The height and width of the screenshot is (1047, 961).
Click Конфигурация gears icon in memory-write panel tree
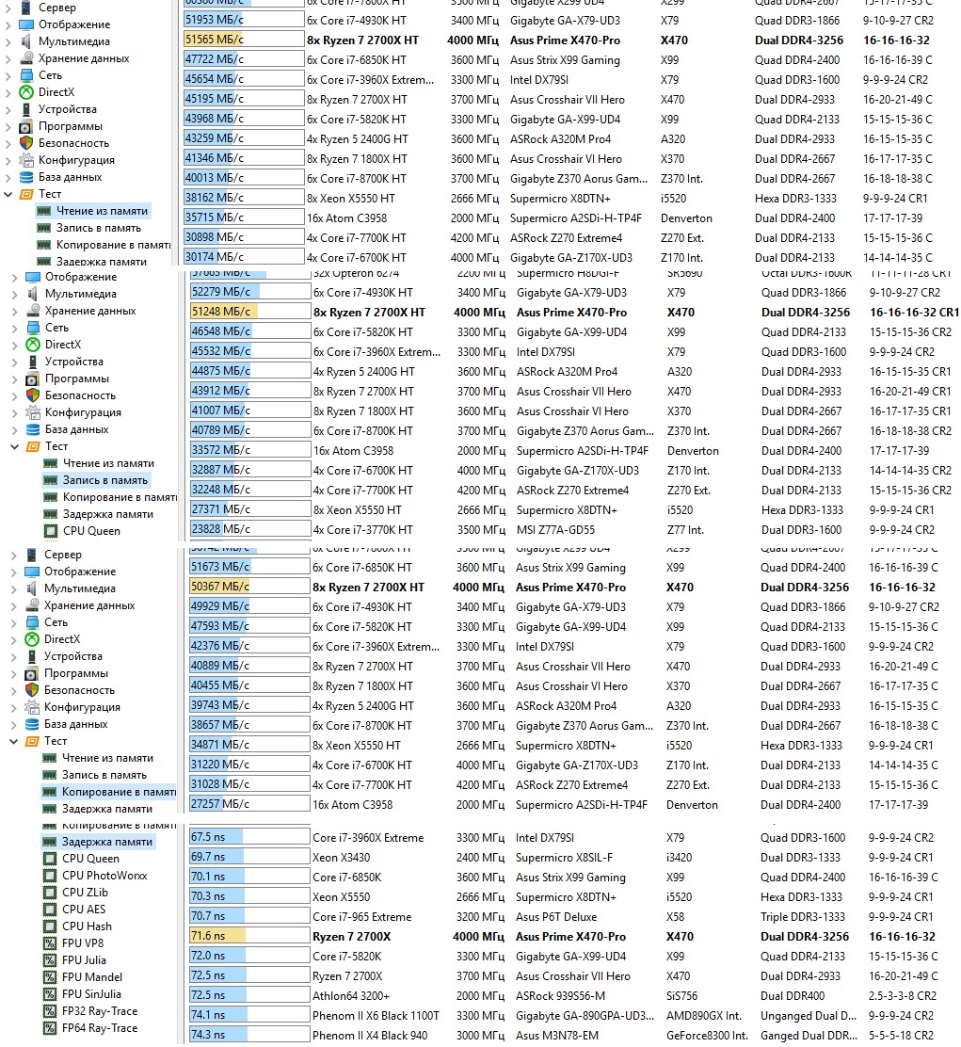click(33, 412)
